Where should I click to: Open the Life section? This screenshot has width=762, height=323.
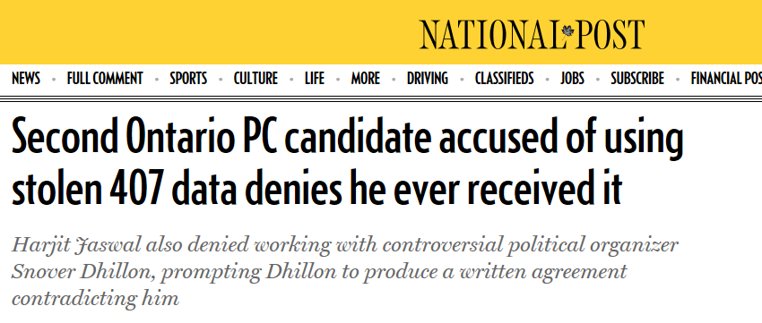coord(315,79)
